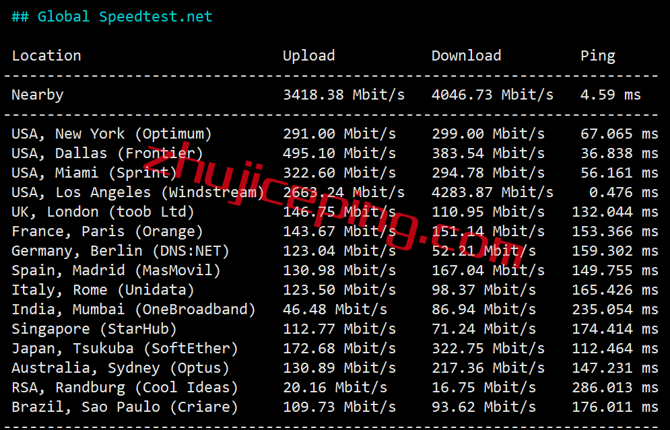This screenshot has height=430, width=670.
Task: Click 'USA, Miami (Sprint)' row label
Action: [x=94, y=174]
